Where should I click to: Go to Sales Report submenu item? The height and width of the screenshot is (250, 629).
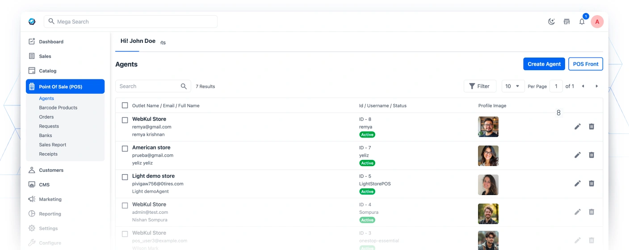pyautogui.click(x=53, y=145)
